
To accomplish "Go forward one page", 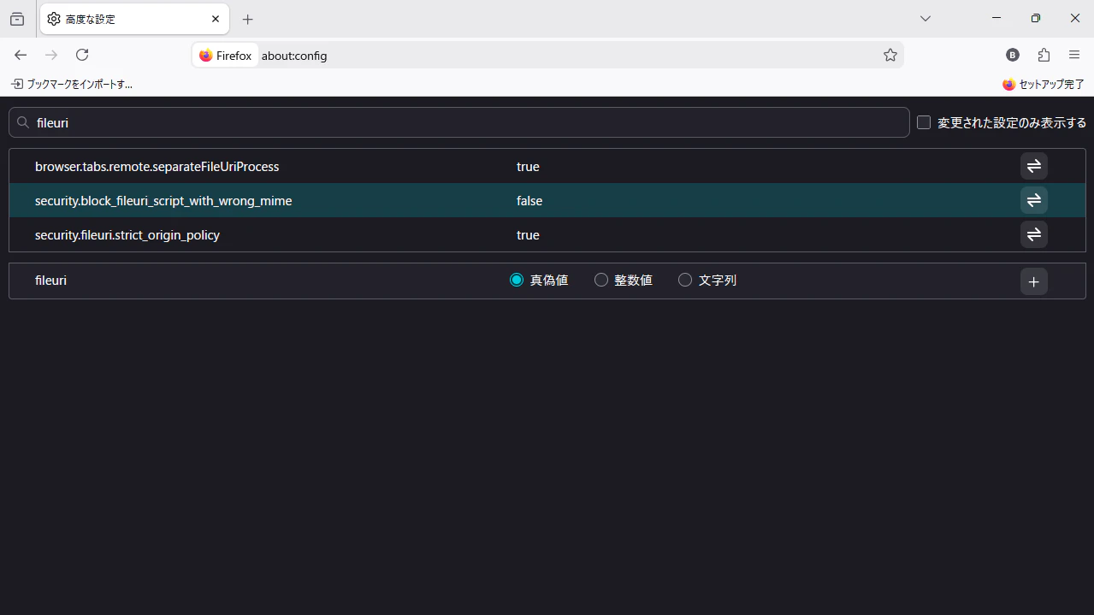I will click(x=51, y=55).
